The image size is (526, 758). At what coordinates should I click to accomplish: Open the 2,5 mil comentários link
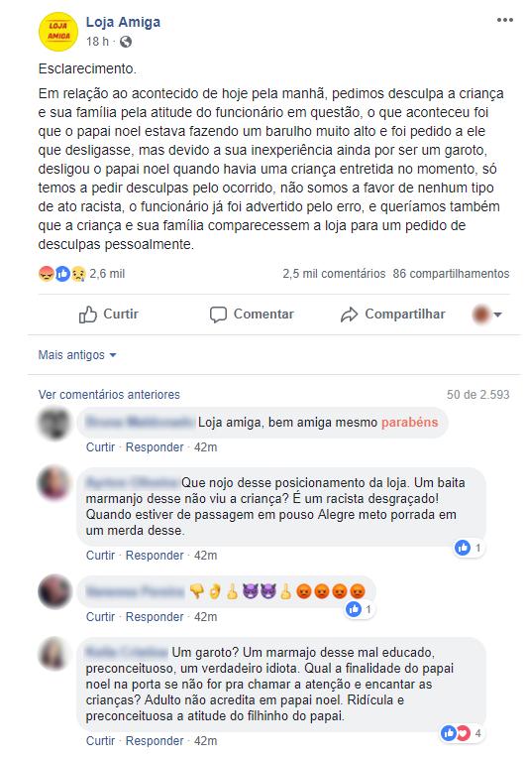tap(334, 274)
